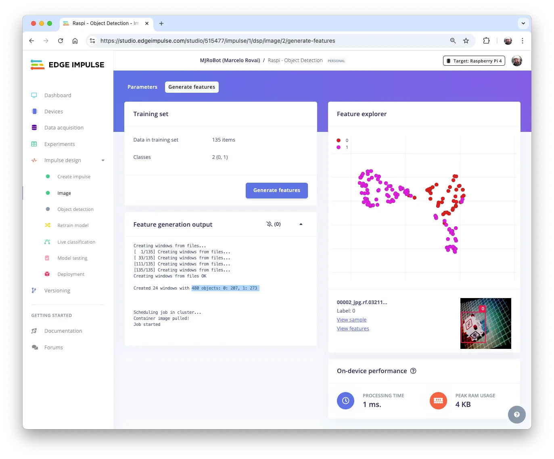Click the Retrain model shuffle icon
The height and width of the screenshot is (459, 554).
coord(48,225)
